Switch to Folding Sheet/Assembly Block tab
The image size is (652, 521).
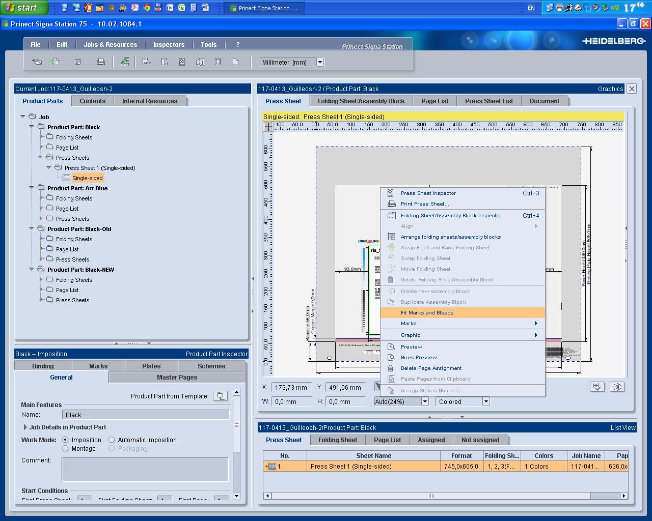click(361, 101)
